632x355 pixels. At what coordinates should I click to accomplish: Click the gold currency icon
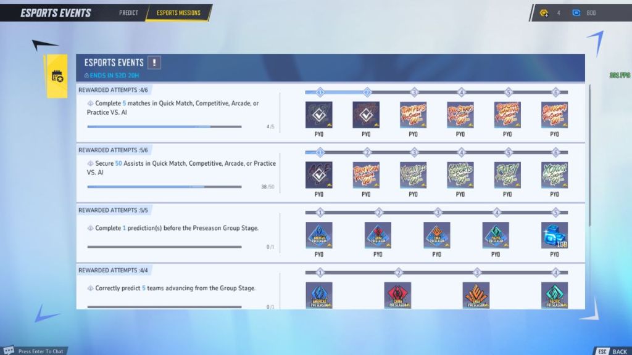pyautogui.click(x=544, y=13)
